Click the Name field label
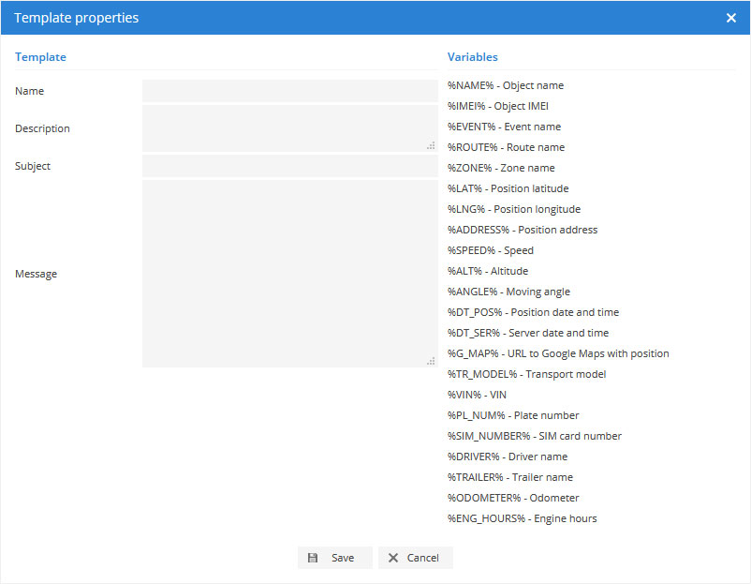The width and height of the screenshot is (751, 584). 29,91
